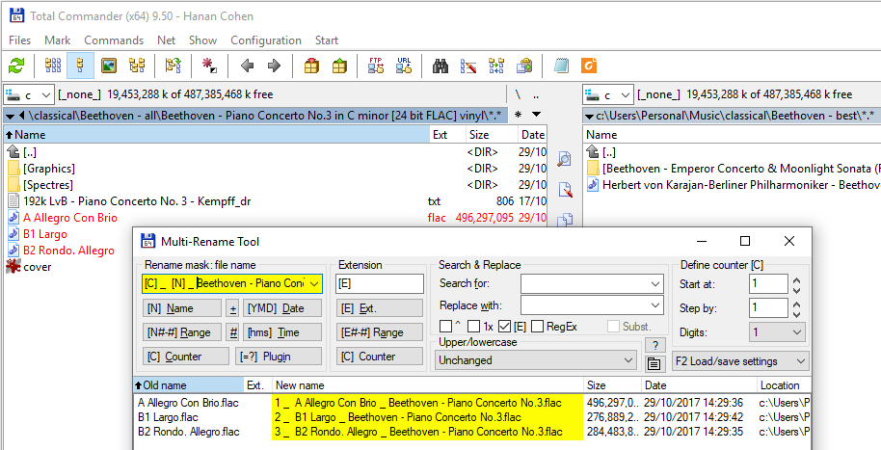Click the red asterisk selection icon

coord(209,66)
